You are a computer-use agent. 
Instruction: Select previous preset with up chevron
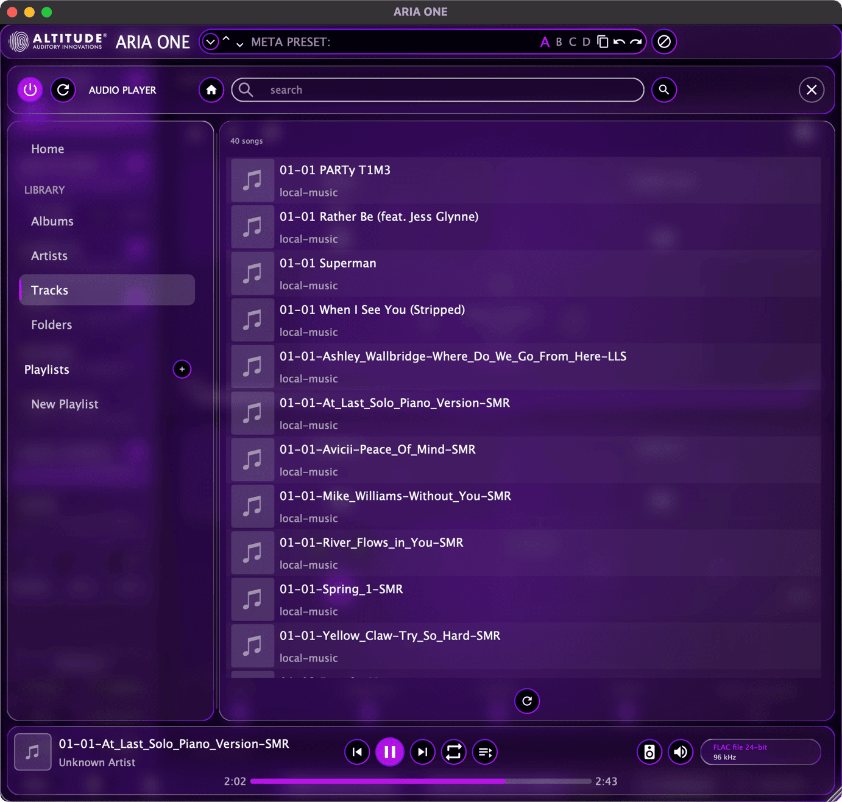[x=226, y=38]
